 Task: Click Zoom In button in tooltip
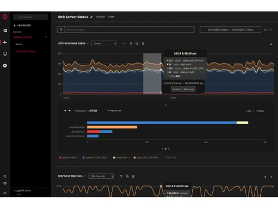tap(176, 89)
